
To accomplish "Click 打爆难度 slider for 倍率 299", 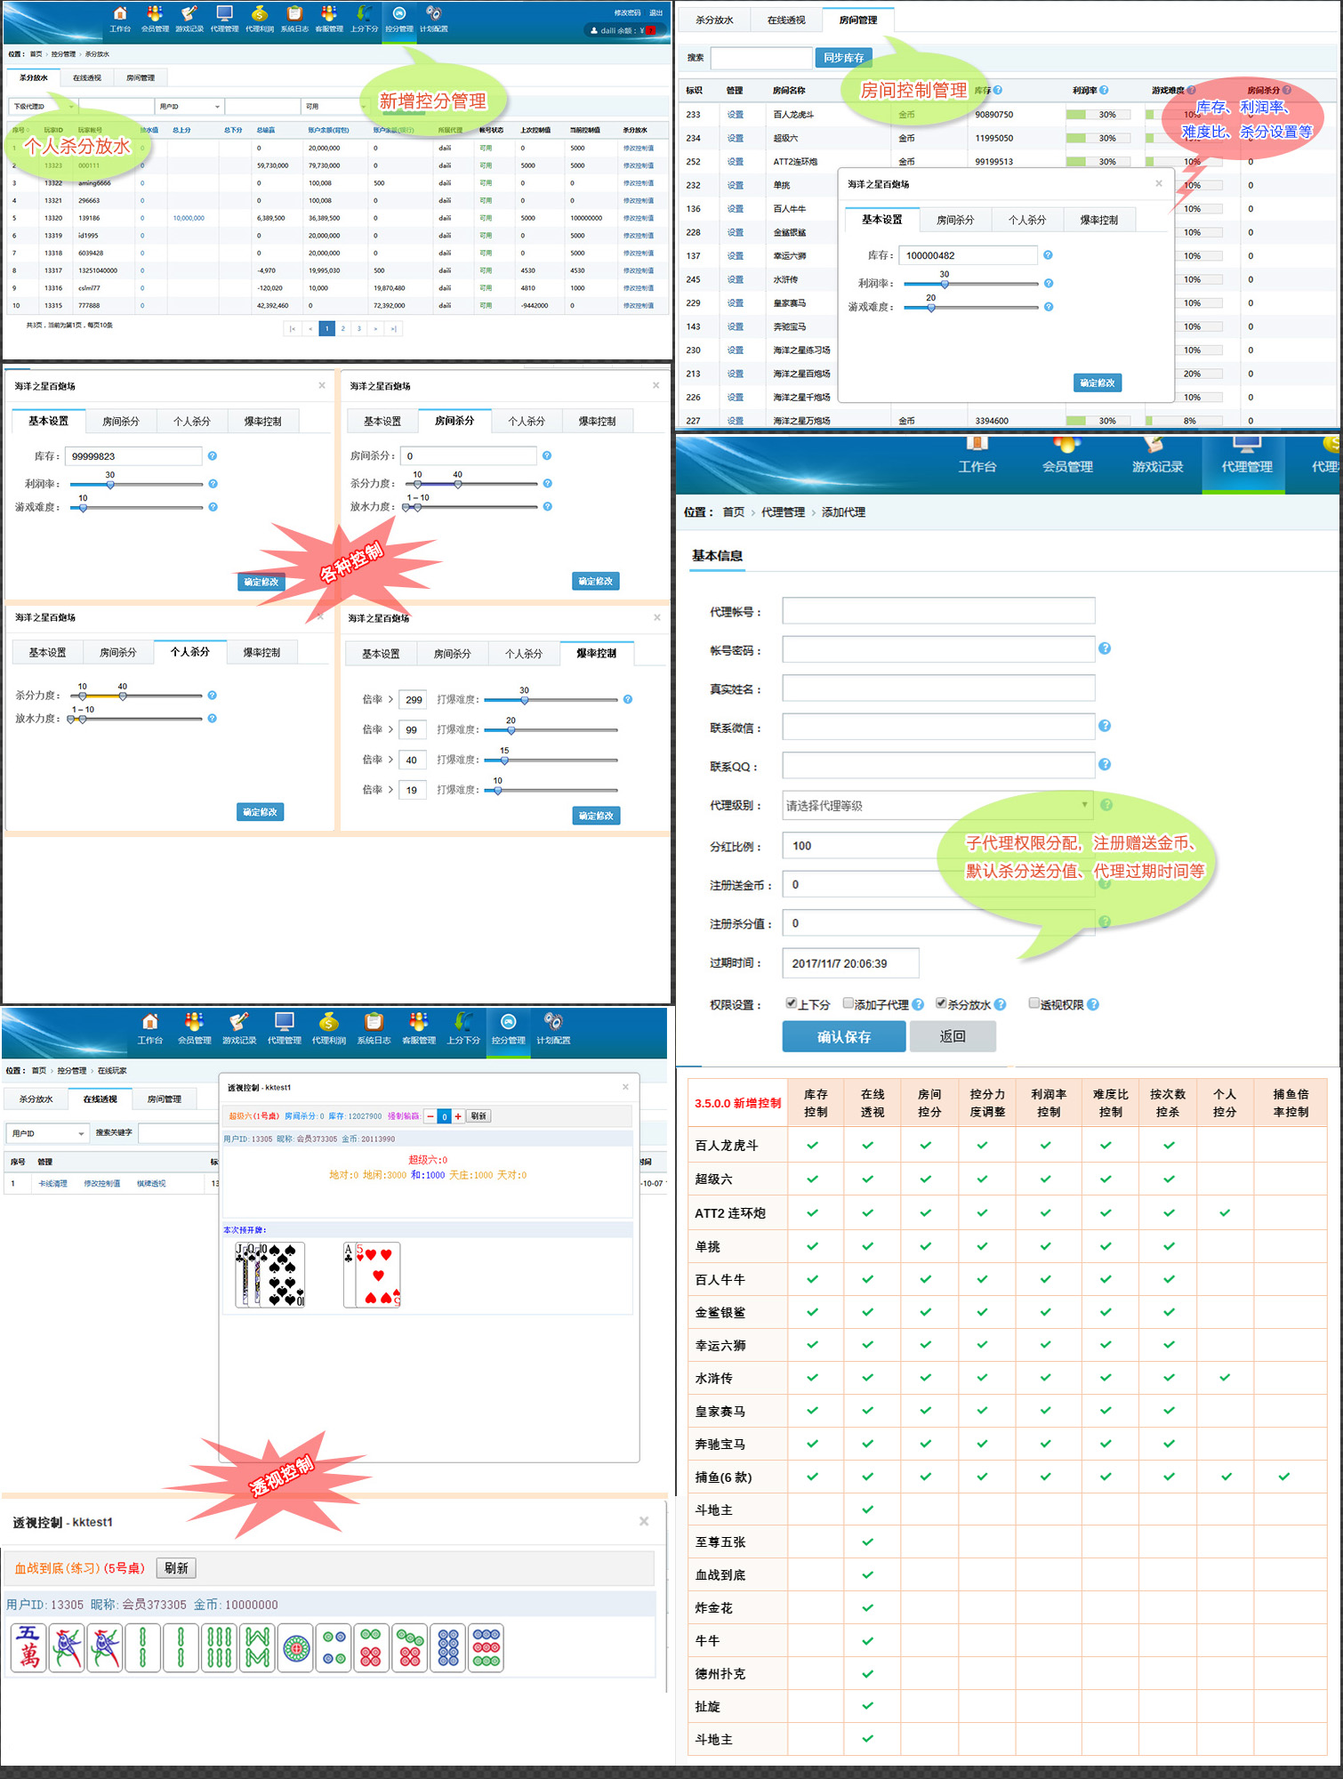I will click(x=551, y=700).
